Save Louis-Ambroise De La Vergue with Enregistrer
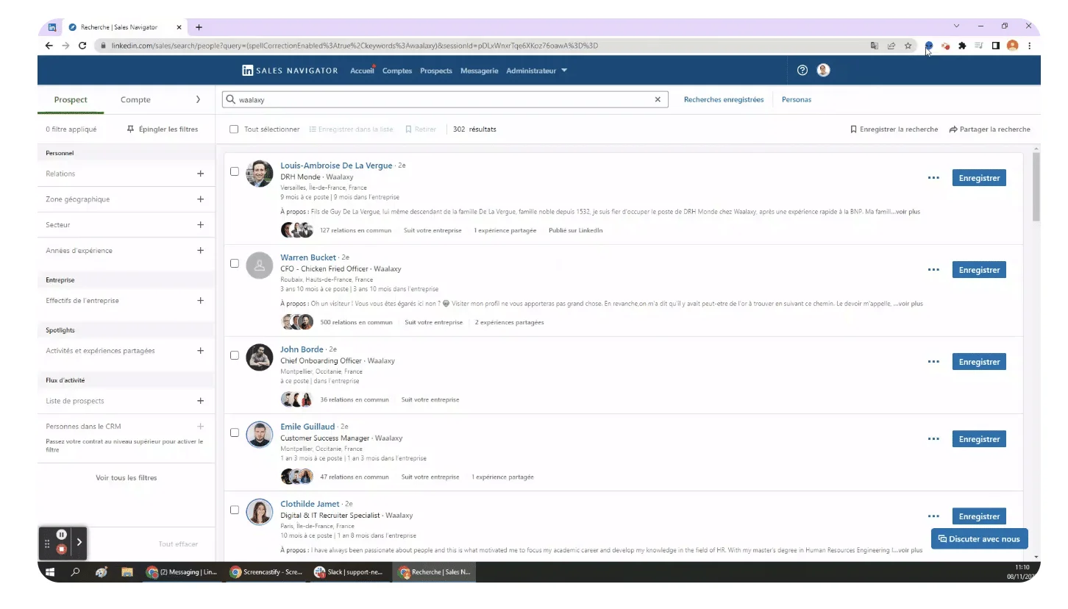 click(x=979, y=178)
